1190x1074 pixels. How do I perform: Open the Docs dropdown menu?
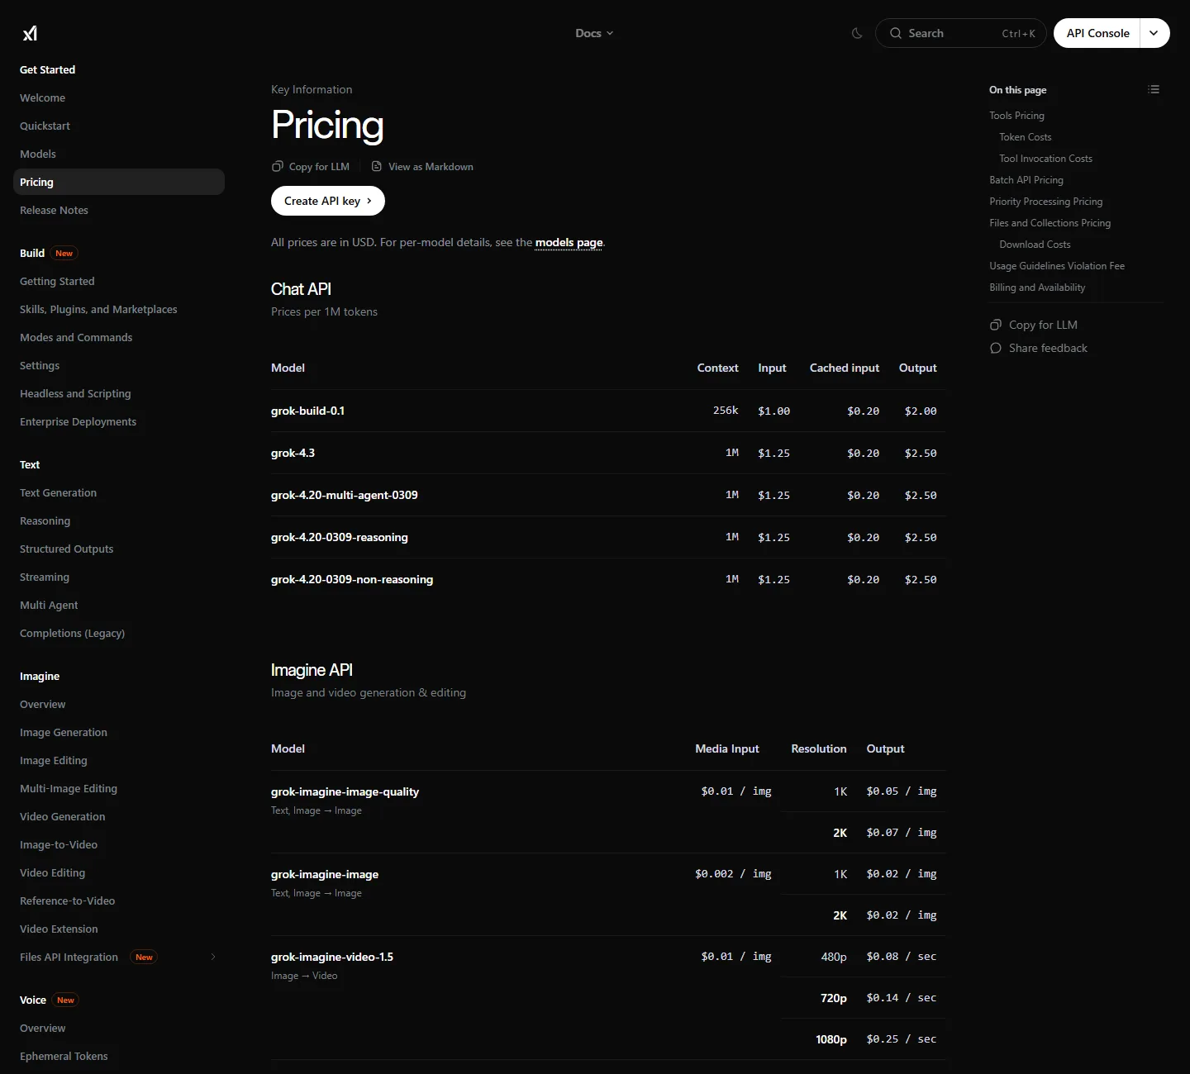[x=594, y=33]
